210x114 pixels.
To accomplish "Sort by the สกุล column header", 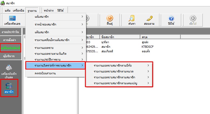I will pos(145,37).
